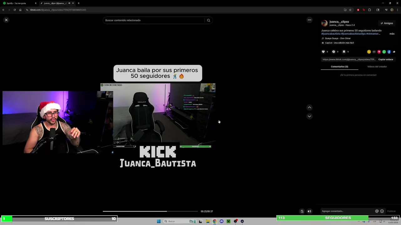Click Publicar to post comment

click(x=391, y=211)
